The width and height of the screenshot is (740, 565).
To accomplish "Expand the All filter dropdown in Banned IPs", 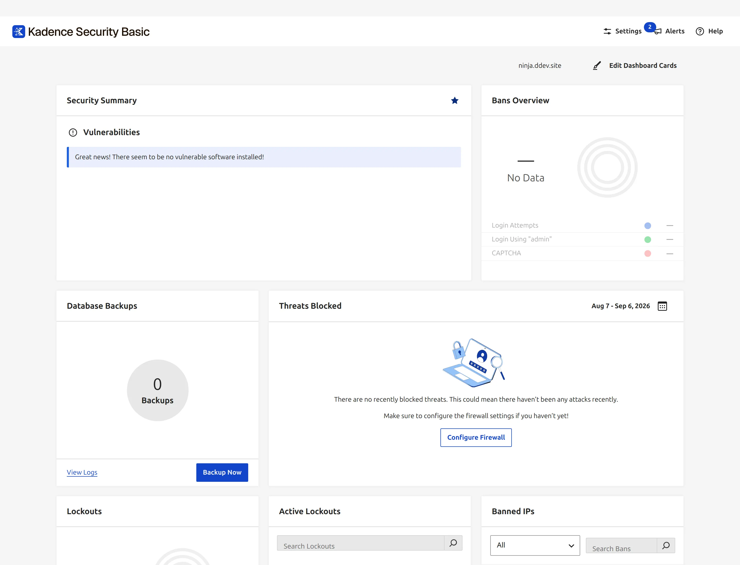I will pyautogui.click(x=535, y=545).
